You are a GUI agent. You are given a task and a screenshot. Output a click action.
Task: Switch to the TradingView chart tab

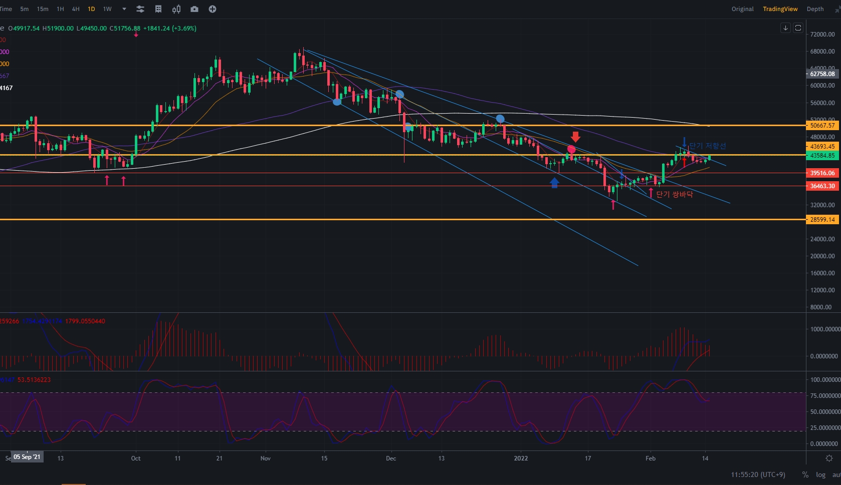click(x=780, y=9)
